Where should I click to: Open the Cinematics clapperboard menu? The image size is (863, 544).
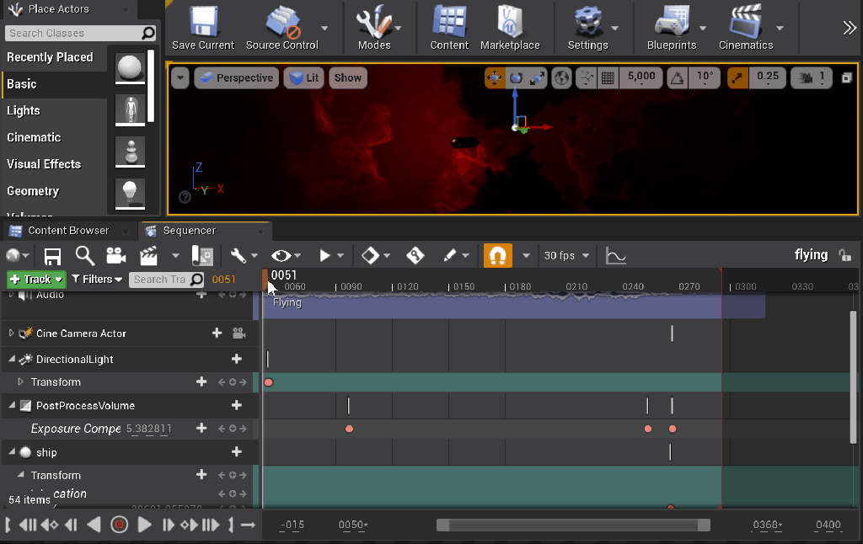745,22
